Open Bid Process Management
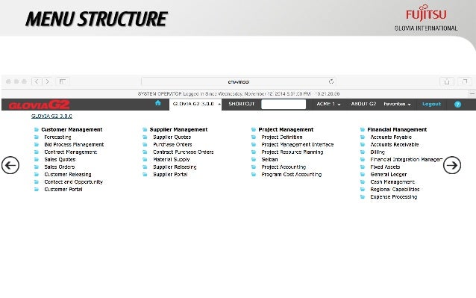476x298 pixels. 74,145
